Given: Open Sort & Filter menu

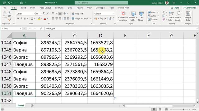Looking at the screenshot, I should (171, 16).
